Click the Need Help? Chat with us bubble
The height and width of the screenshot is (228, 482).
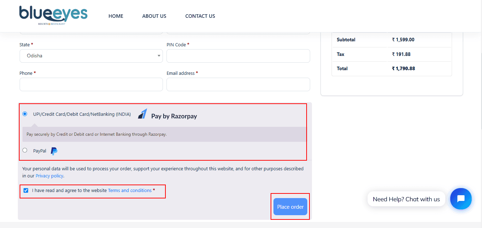tap(406, 199)
